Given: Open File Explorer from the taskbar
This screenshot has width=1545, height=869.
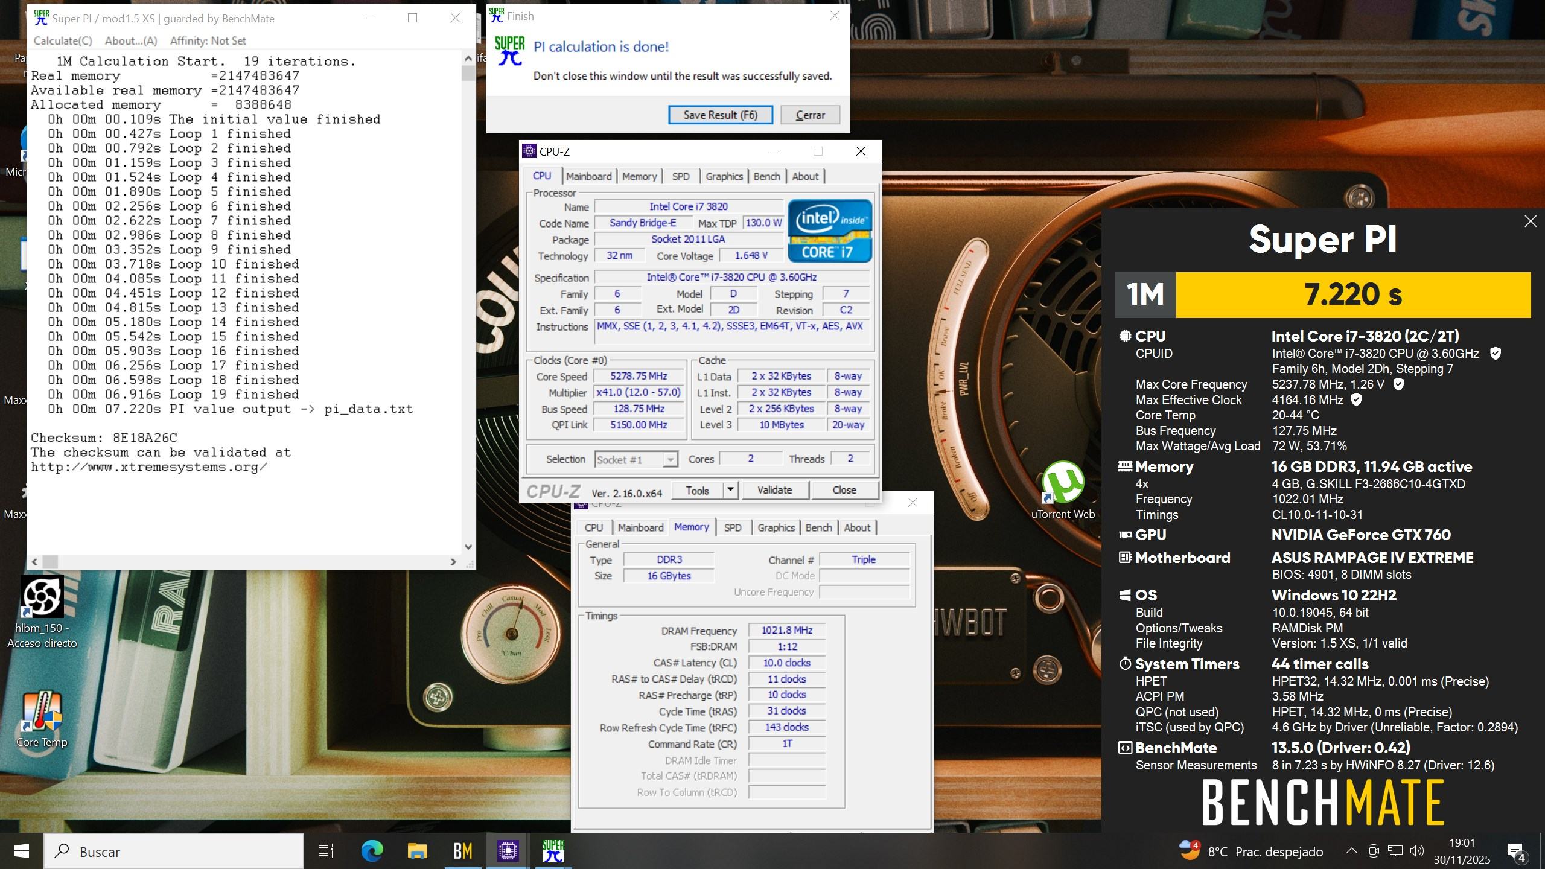Looking at the screenshot, I should (417, 851).
